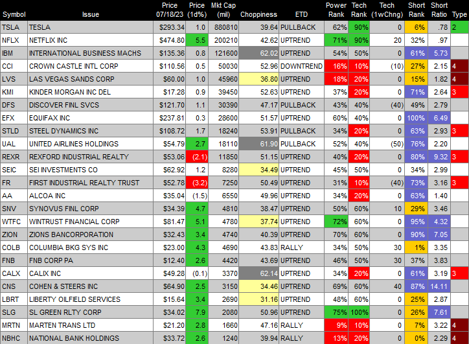Click DOWNTREND ETD for CCI
The image size is (469, 344).
click(x=301, y=66)
